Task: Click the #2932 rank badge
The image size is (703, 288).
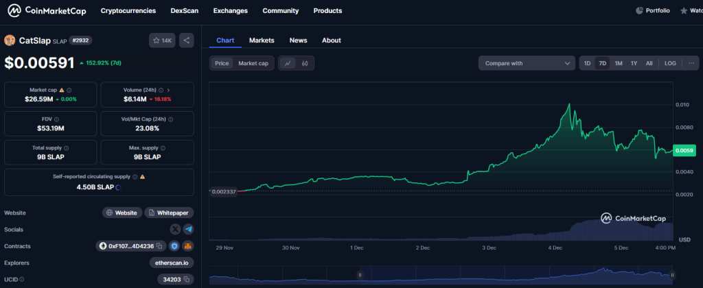Action: [80, 40]
